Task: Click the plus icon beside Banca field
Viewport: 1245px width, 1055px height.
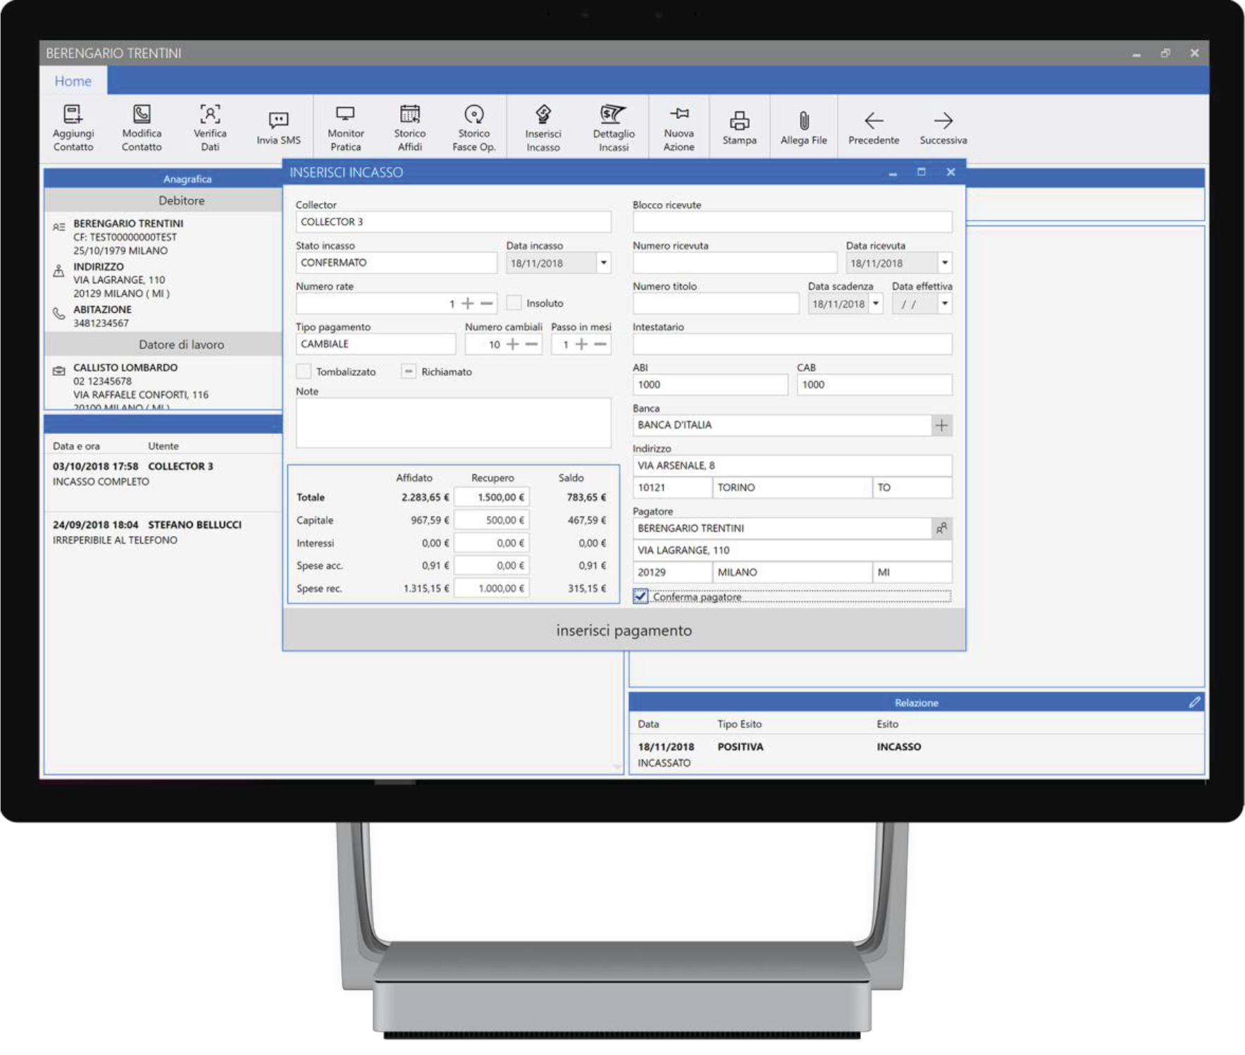Action: point(941,425)
